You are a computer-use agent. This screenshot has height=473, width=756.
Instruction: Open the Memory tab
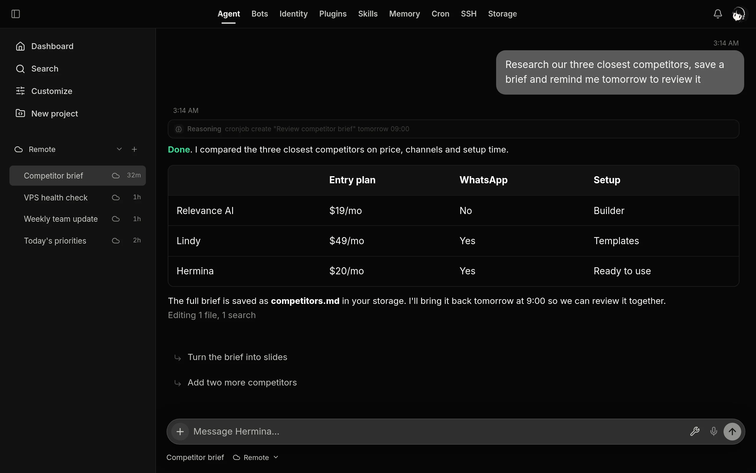click(x=404, y=14)
